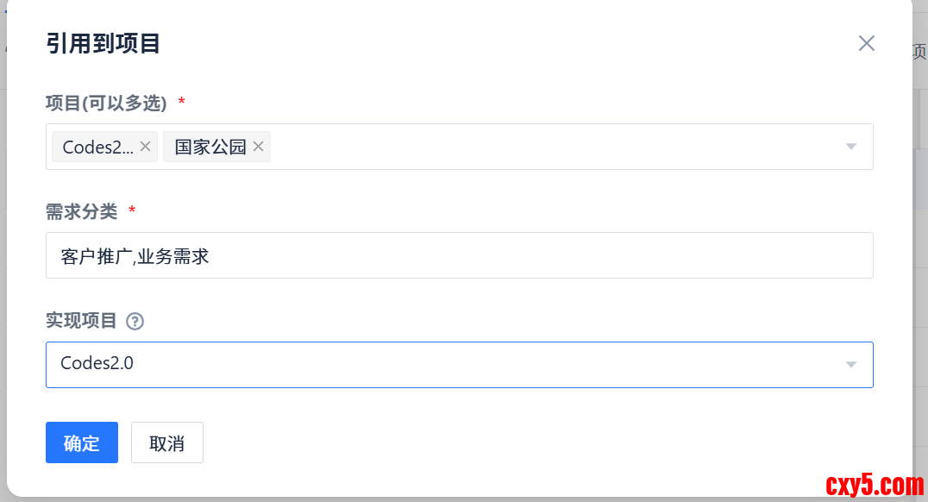Click the 国家公园 tag label
Screen dimensions: 928x502
(x=210, y=147)
